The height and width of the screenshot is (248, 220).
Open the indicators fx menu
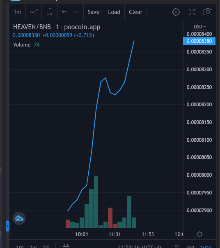(50, 12)
